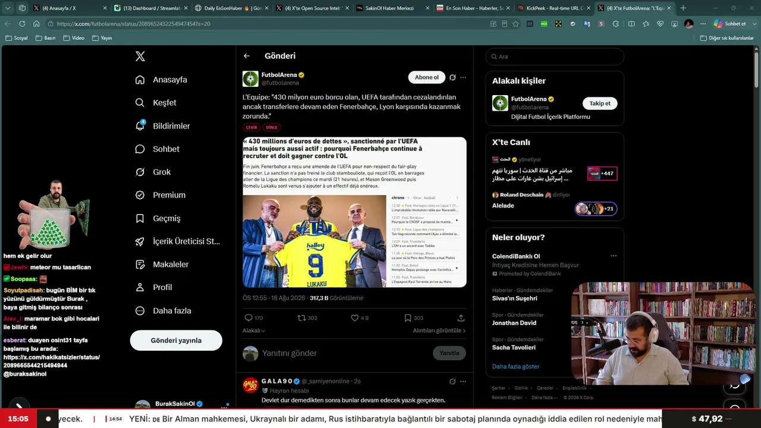Open İçerik Üreticisi Stüdyosu
Image resolution: width=761 pixels, height=428 pixels.
(178, 241)
